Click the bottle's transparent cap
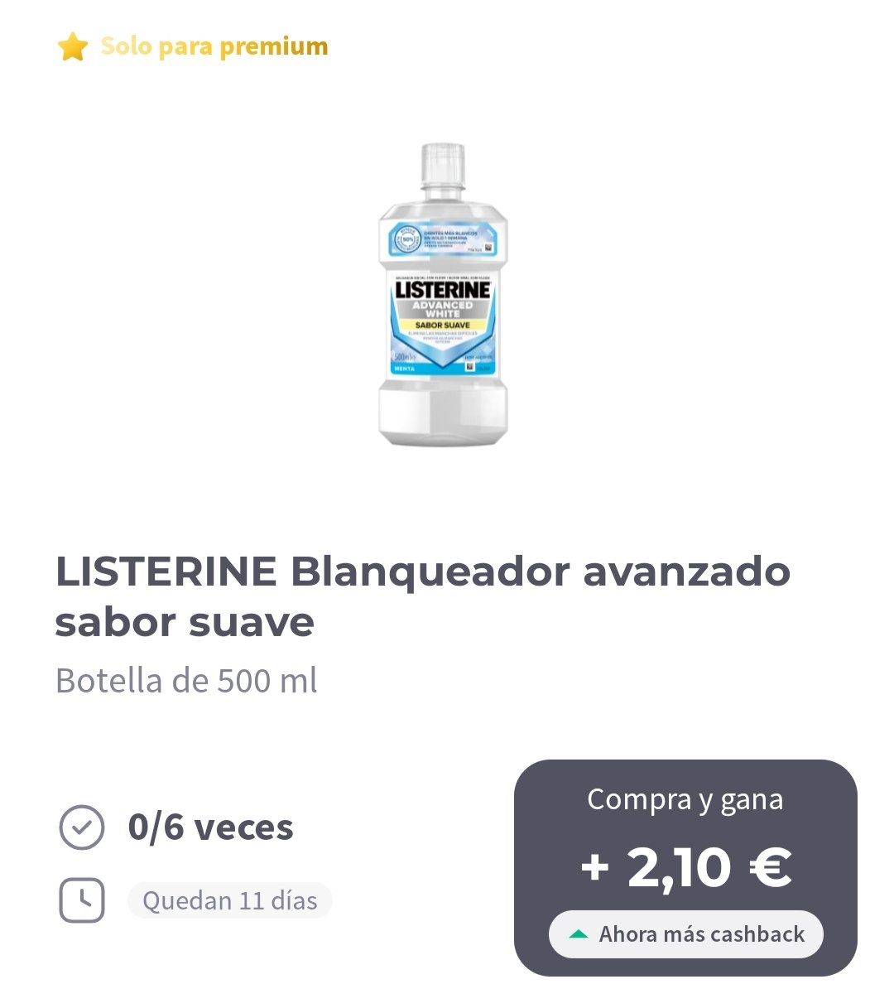Image resolution: width=894 pixels, height=989 pixels. 443,166
